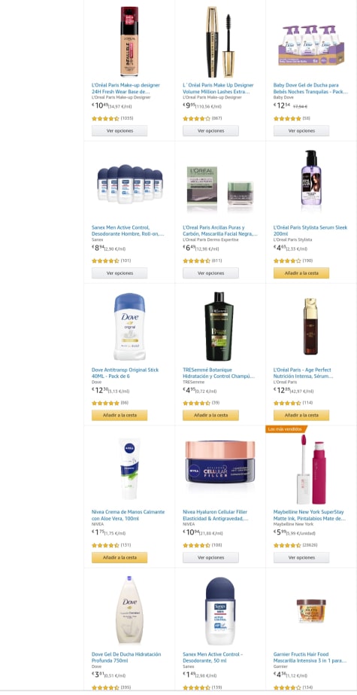Image resolution: width=357 pixels, height=695 pixels.
Task: Open Garnier Fructis Hair Food Mascarilla link
Action: coord(310,657)
